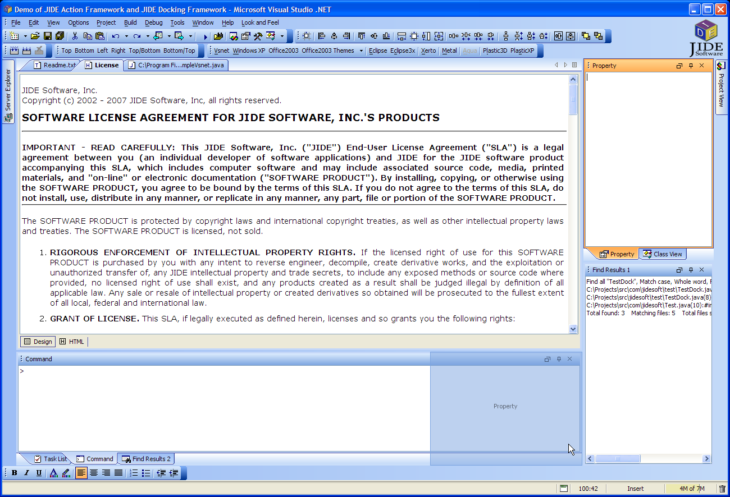Open the Look and Feel menu

point(260,22)
